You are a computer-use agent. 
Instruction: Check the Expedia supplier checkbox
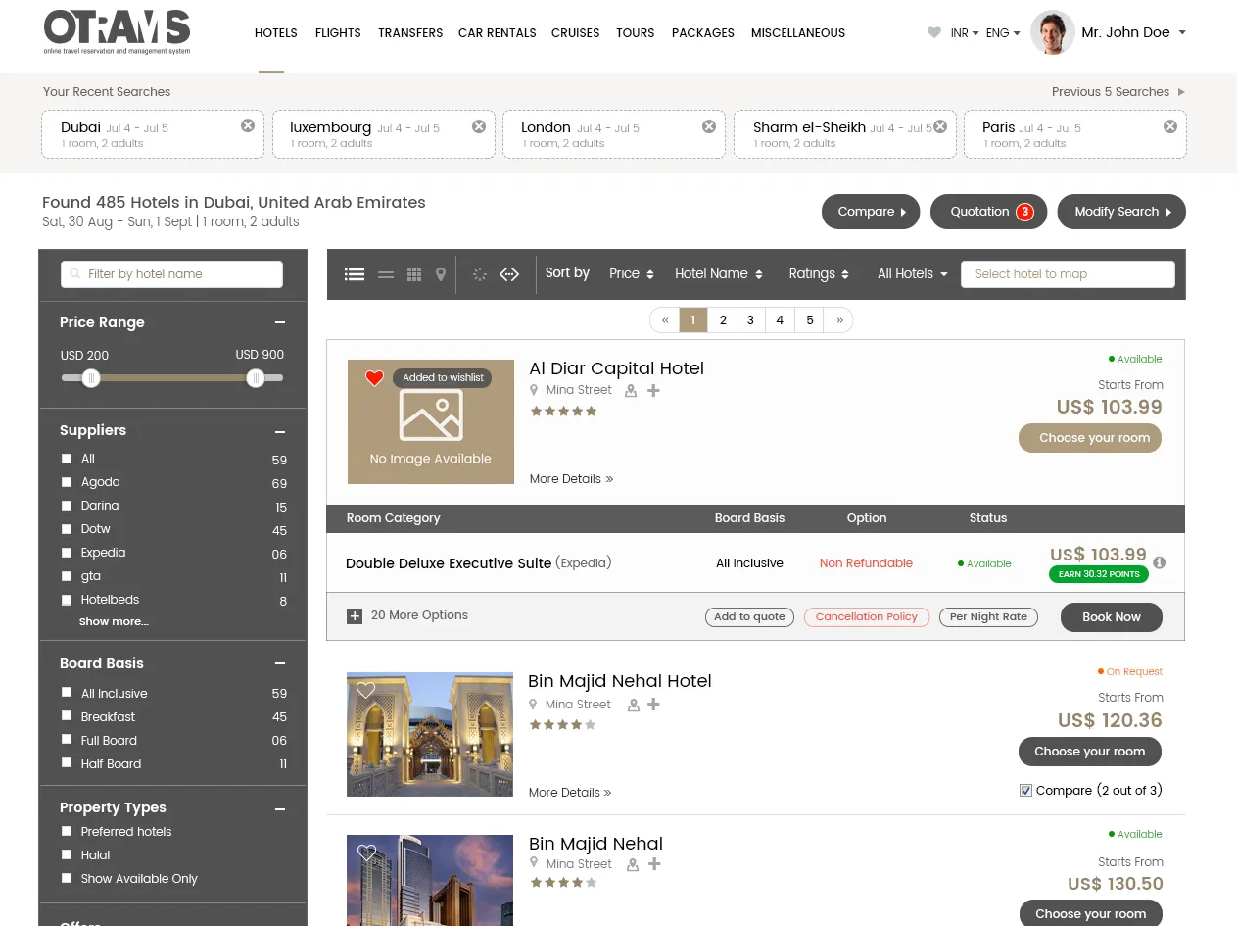click(67, 552)
